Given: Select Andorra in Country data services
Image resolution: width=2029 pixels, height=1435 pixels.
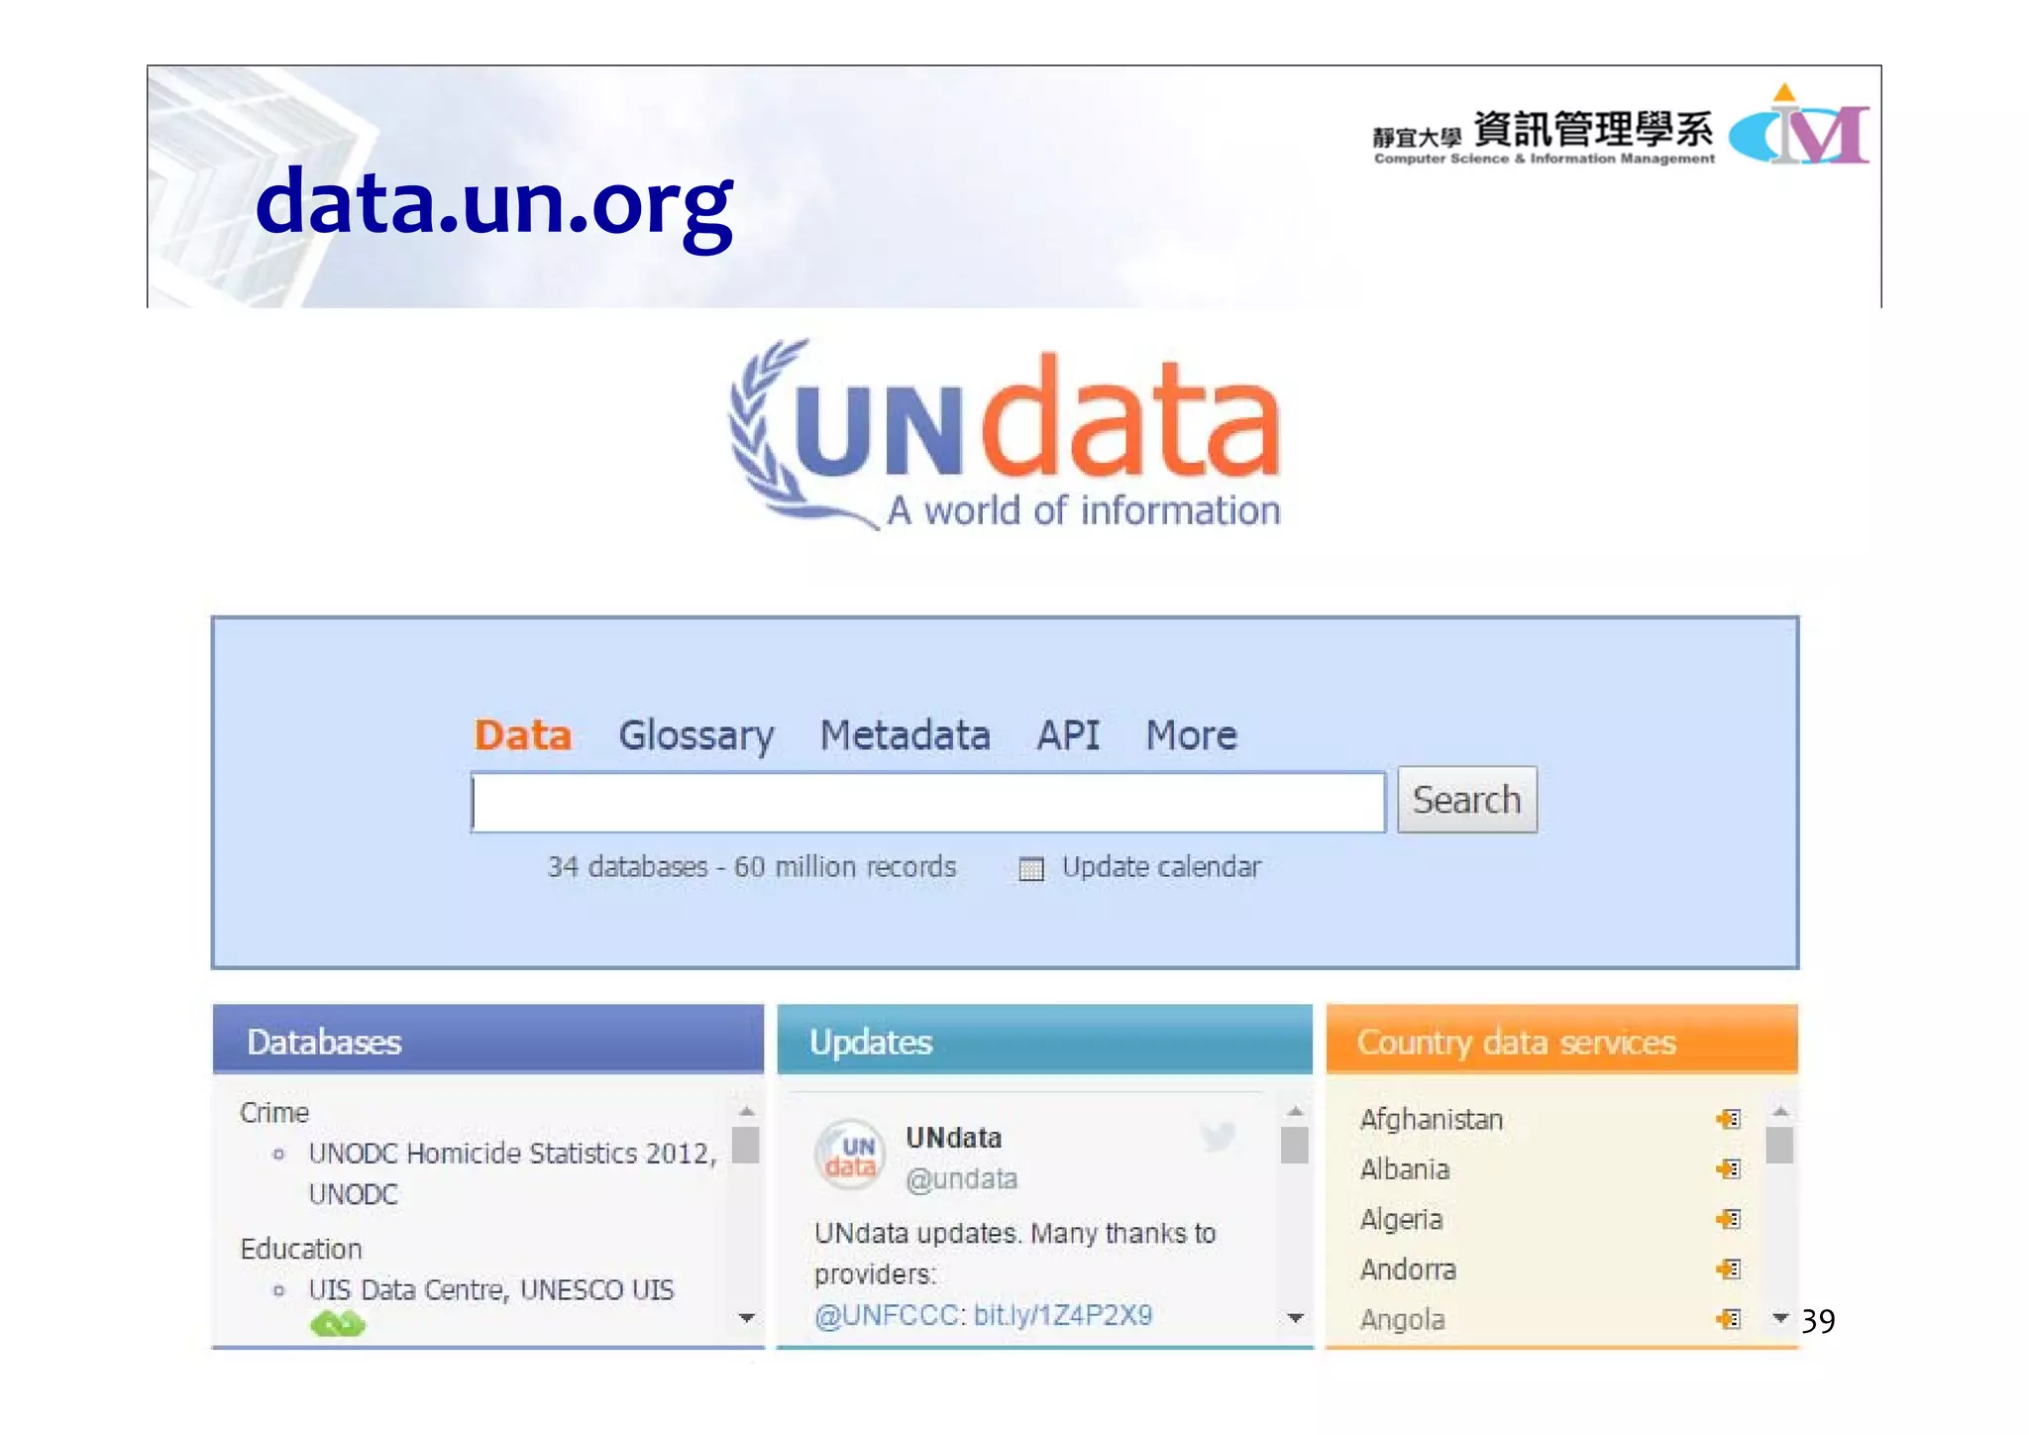Looking at the screenshot, I should 1408,1269.
